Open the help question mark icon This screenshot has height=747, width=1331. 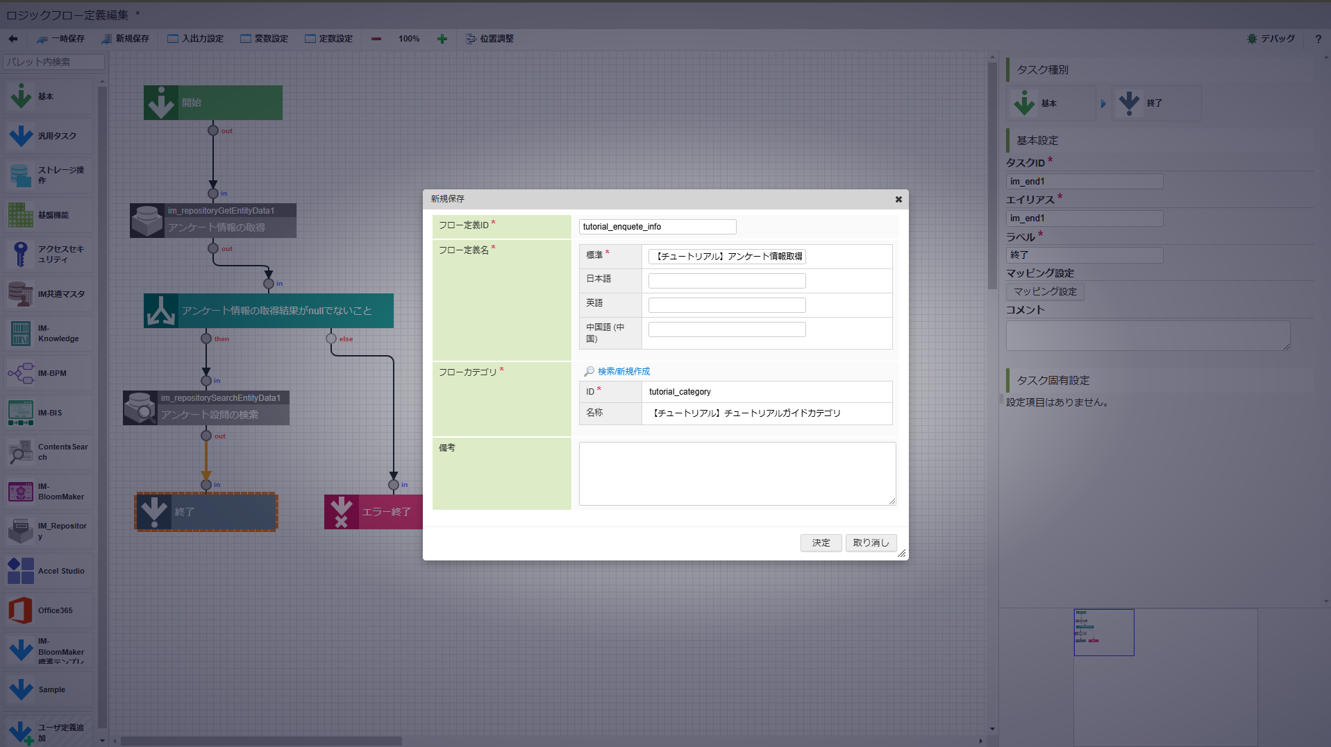[x=1318, y=39]
